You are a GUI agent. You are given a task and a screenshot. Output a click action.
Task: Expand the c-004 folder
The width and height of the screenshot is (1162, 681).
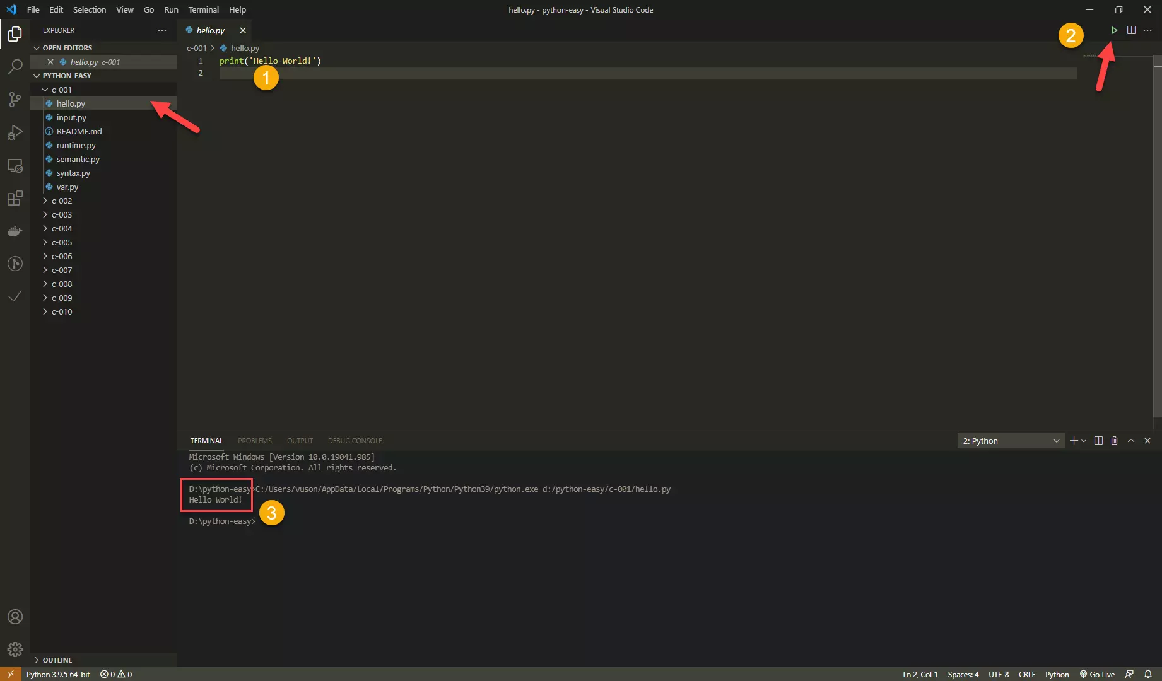(103, 228)
